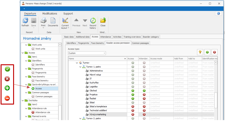Viewport: 225px width, 121px height.
Task: Toggle Access state for Hlavní vstup row
Action: [x=133, y=75]
